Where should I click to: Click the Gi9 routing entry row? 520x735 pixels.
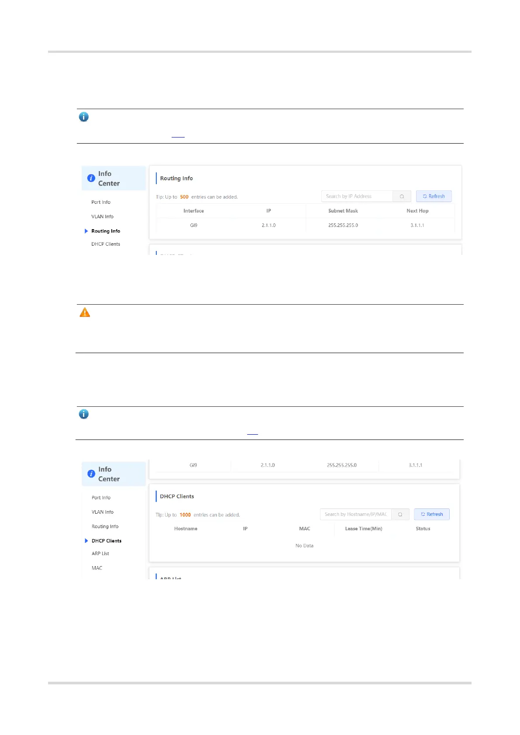(305, 225)
